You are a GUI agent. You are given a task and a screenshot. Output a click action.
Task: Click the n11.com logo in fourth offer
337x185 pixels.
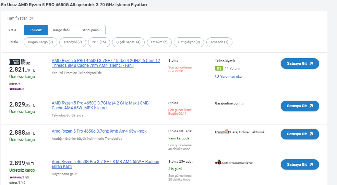point(222,162)
